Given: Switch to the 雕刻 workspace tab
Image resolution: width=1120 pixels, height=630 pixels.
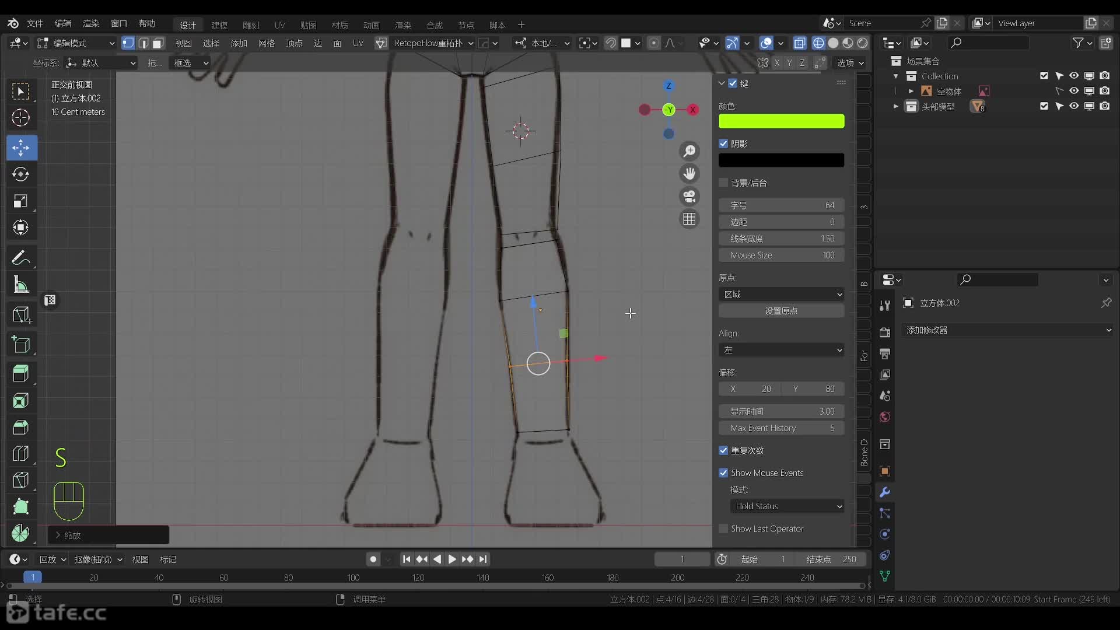Looking at the screenshot, I should pyautogui.click(x=251, y=25).
